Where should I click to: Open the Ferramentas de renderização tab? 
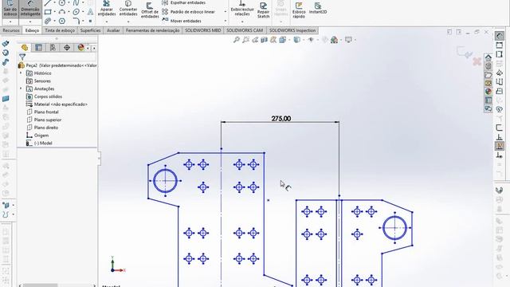[x=152, y=30]
